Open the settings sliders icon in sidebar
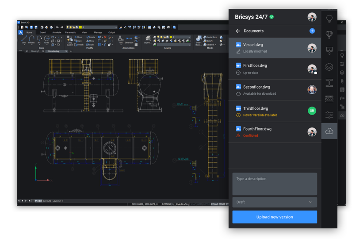352x239 pixels. pos(329,115)
